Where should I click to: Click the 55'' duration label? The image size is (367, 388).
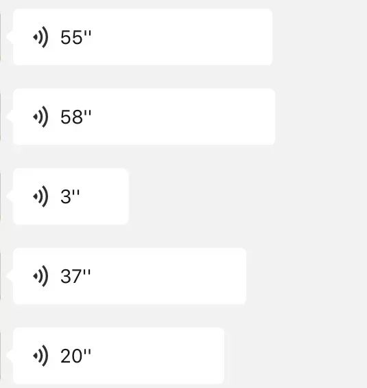[x=75, y=37]
